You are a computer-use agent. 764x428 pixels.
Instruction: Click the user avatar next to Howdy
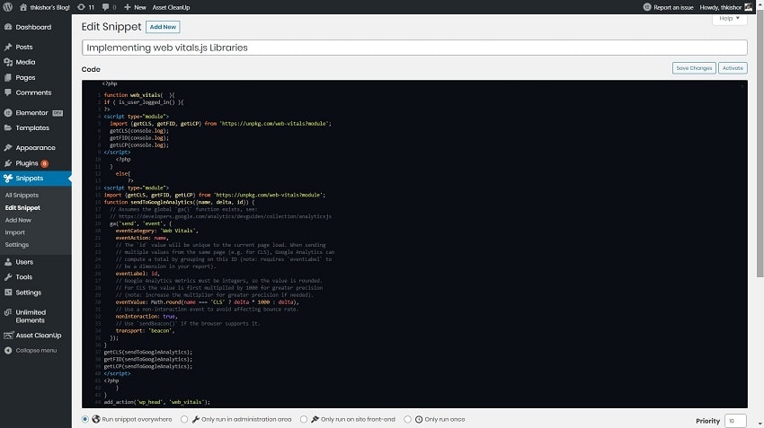click(749, 7)
